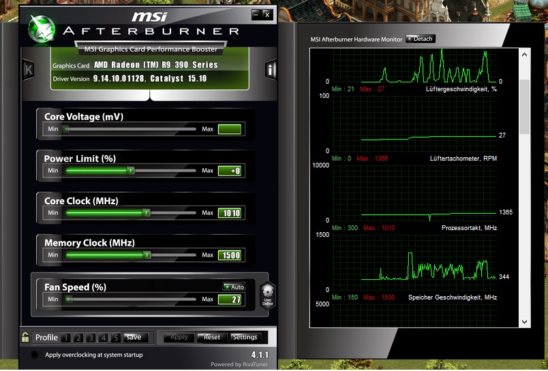Show the information i side button
The height and width of the screenshot is (371, 548).
271,70
